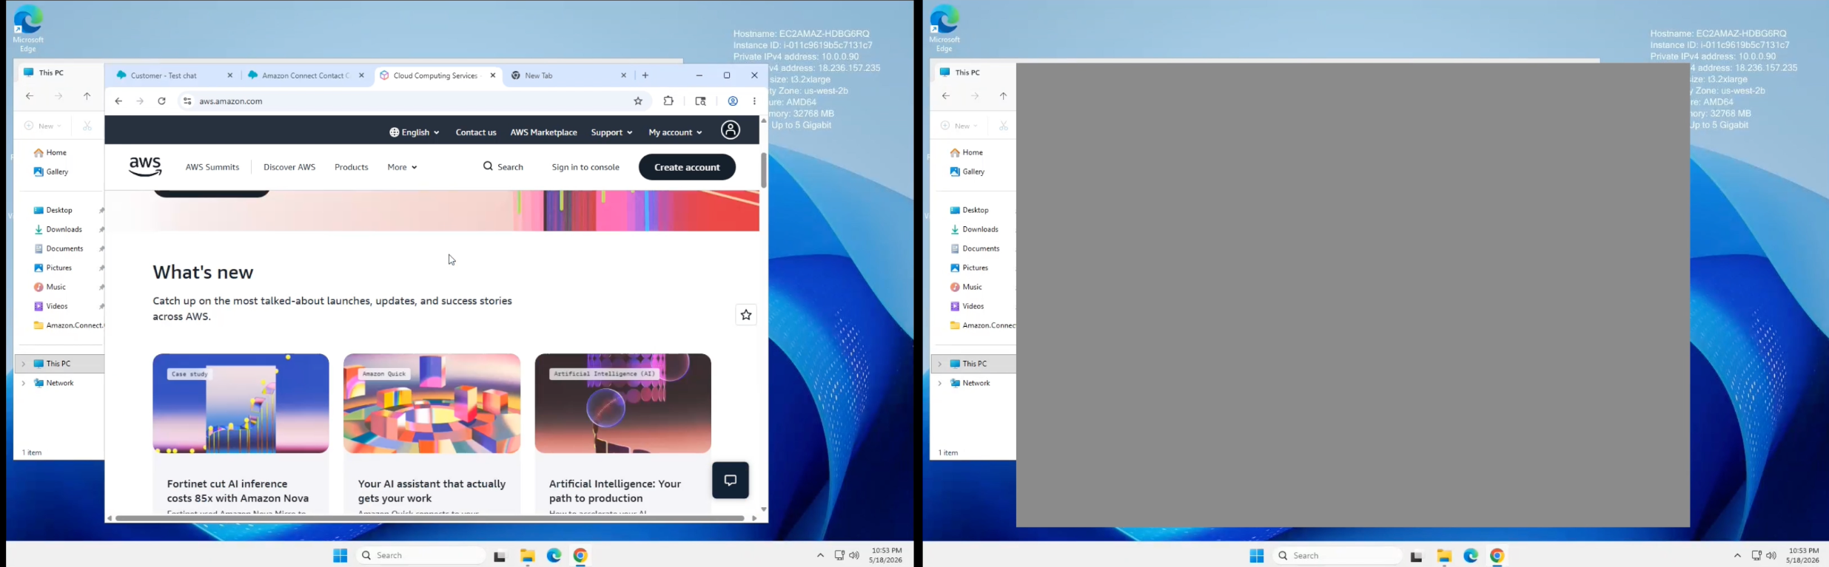
Task: Click Chrome's back arrow beside the reload button
Action: pos(118,101)
